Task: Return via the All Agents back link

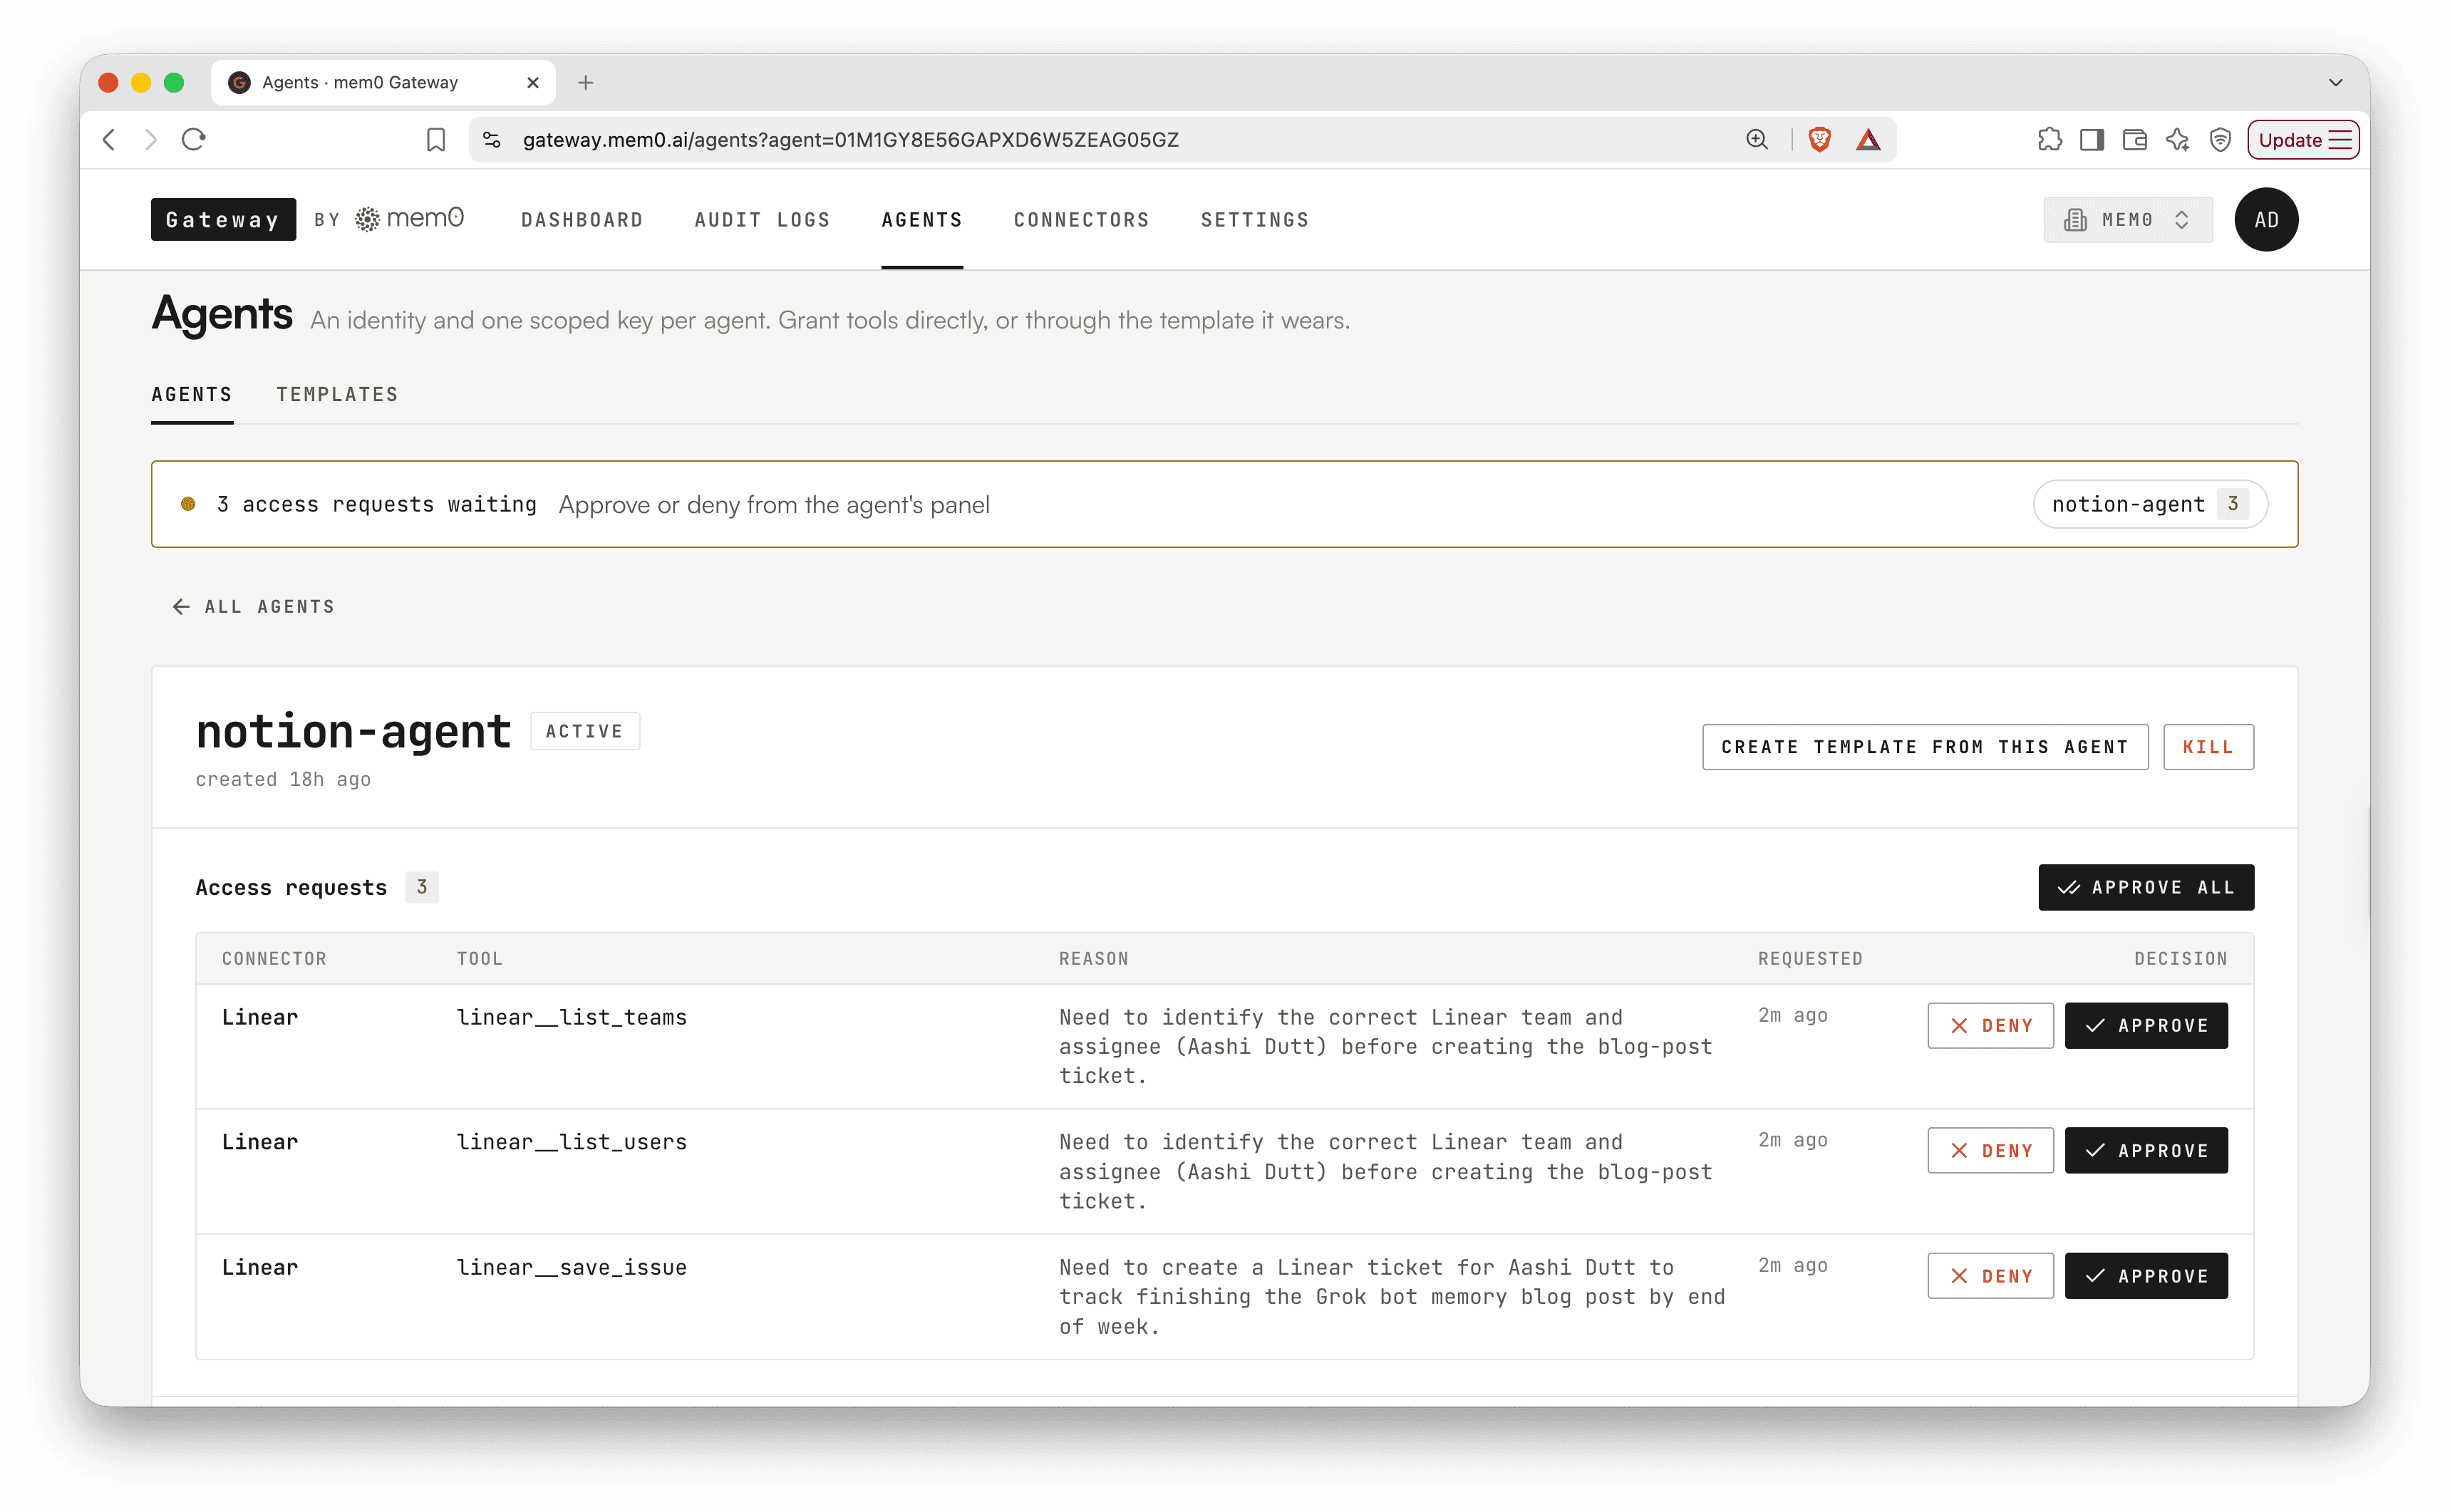Action: click(254, 607)
